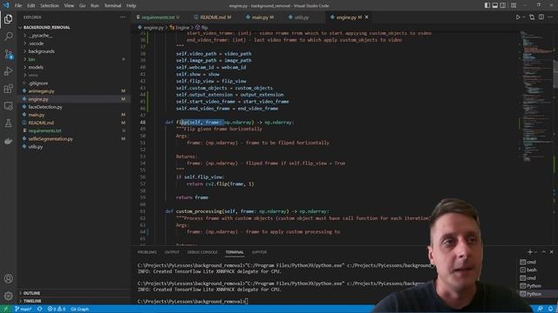Open Run and Debug view
This screenshot has height=313, width=558.
8,71
